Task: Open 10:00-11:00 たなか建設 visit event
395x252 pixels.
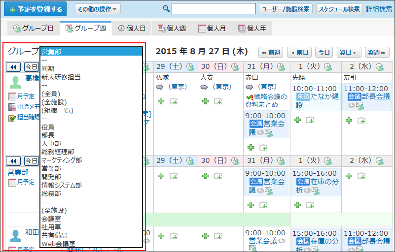Action: 316,97
